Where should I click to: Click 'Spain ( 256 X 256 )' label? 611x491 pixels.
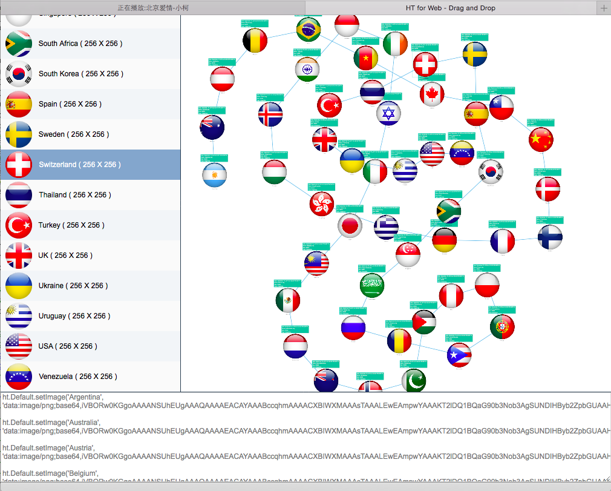pos(70,104)
